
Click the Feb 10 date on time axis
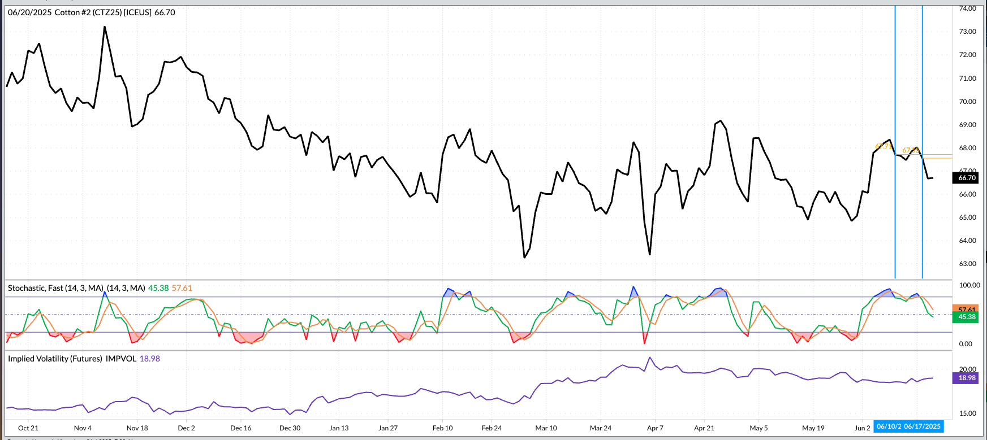pyautogui.click(x=442, y=428)
